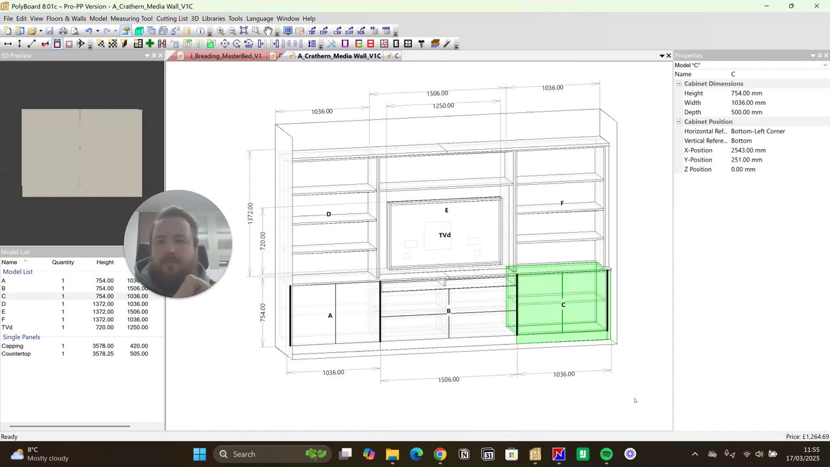Click the green plus add icon
This screenshot has height=467, width=830.
click(150, 43)
